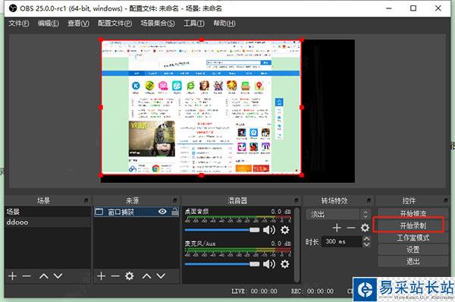
Task: Open the 工具(T) menu
Action: [194, 24]
